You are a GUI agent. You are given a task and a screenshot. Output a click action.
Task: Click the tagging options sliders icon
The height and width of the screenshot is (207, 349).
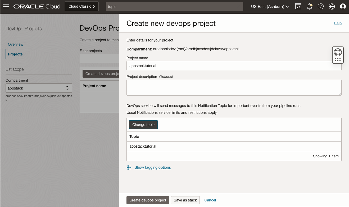tap(129, 167)
